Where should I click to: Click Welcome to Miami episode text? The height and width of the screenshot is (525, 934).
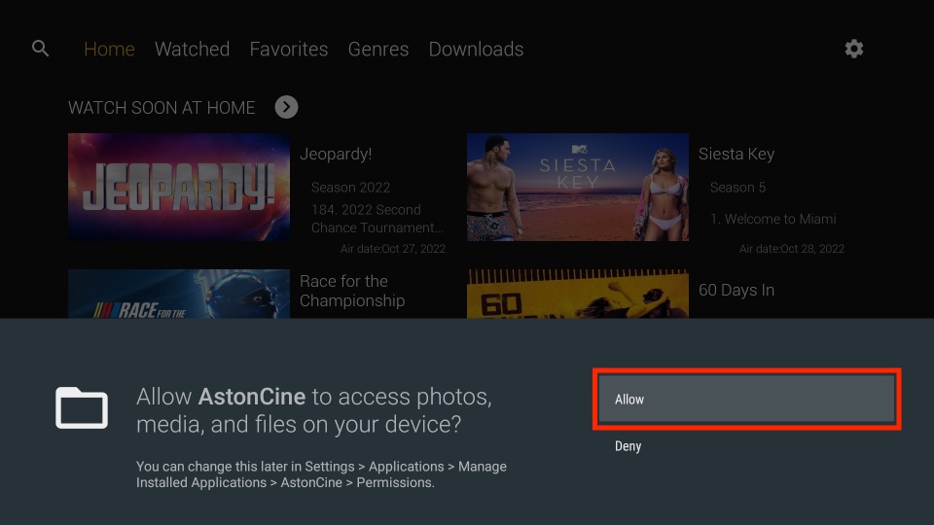pyautogui.click(x=773, y=219)
